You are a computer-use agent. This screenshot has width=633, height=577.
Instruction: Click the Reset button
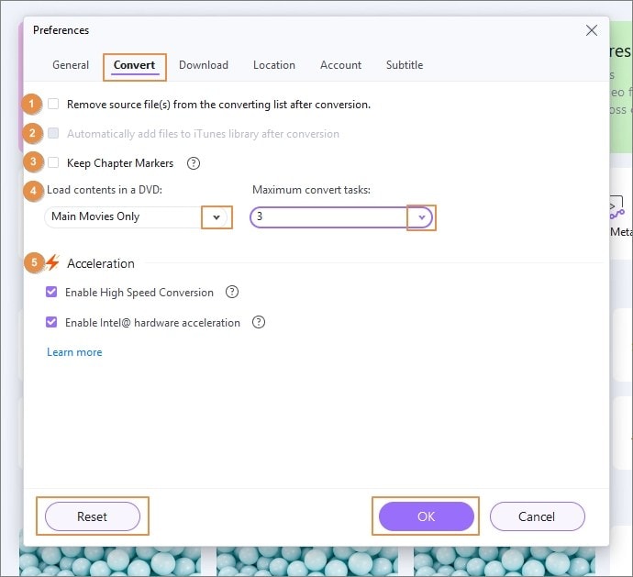(x=93, y=516)
